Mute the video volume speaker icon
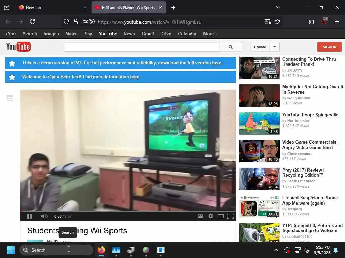This screenshot has height=258, width=345. point(44,216)
